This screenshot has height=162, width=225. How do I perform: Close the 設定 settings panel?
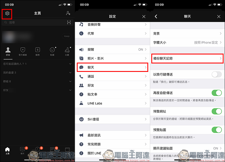[144, 17]
